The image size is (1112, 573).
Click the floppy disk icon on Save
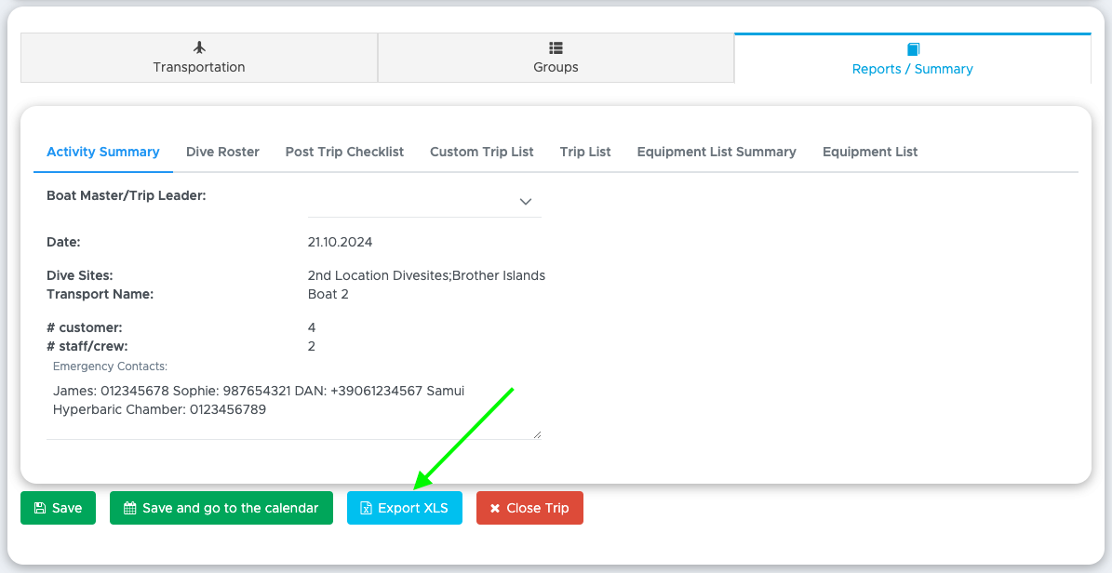(x=40, y=508)
